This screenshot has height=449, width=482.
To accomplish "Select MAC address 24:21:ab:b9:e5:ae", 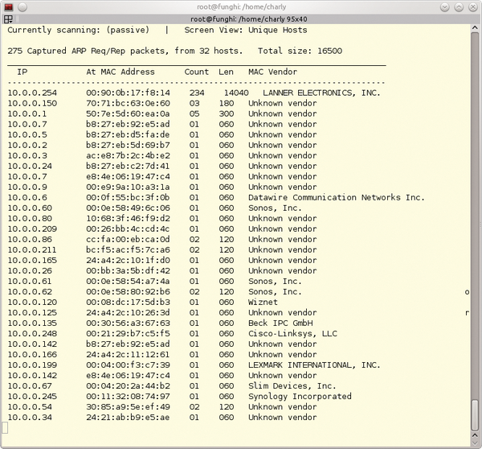I will [x=128, y=418].
